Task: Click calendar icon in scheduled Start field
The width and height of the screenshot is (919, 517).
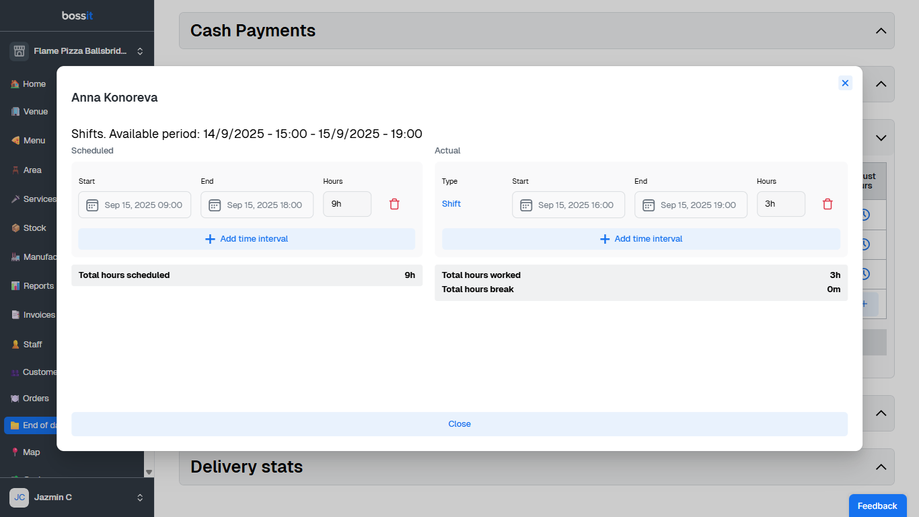Action: pos(92,205)
